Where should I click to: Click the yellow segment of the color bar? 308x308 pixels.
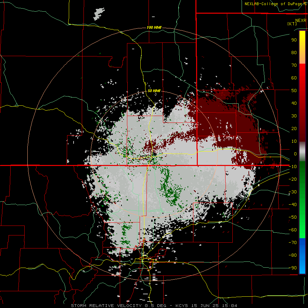click(302, 47)
